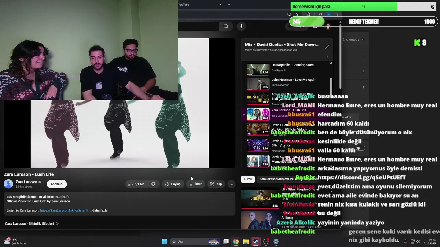Open Windows Start menu
The width and height of the screenshot is (440, 247).
coord(164,242)
